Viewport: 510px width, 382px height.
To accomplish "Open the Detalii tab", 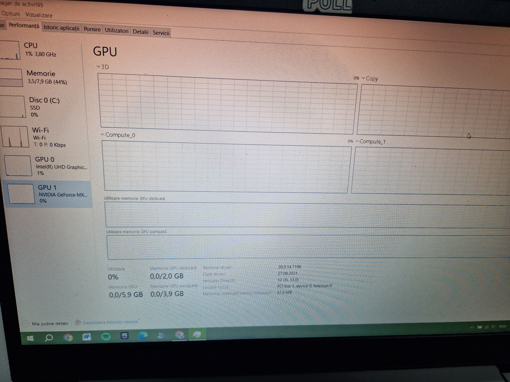I will click(141, 32).
